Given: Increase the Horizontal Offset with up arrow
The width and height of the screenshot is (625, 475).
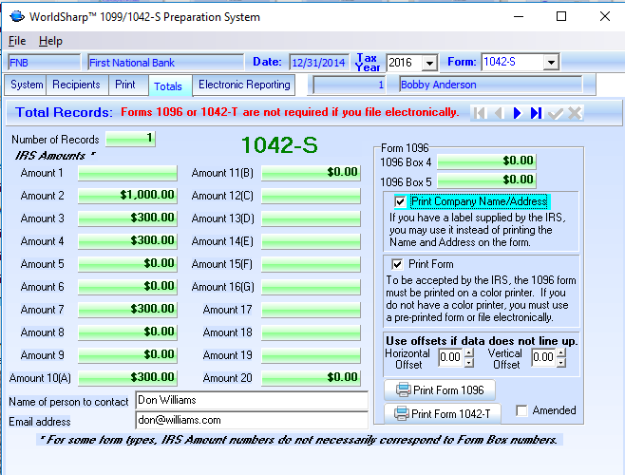Looking at the screenshot, I should click(x=469, y=352).
